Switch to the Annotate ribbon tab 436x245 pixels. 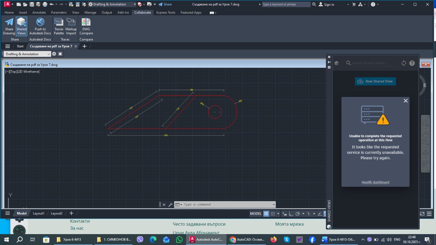(x=39, y=13)
